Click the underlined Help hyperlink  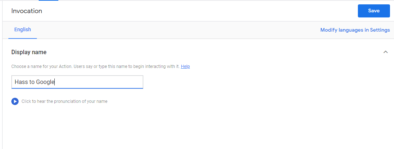(x=185, y=67)
